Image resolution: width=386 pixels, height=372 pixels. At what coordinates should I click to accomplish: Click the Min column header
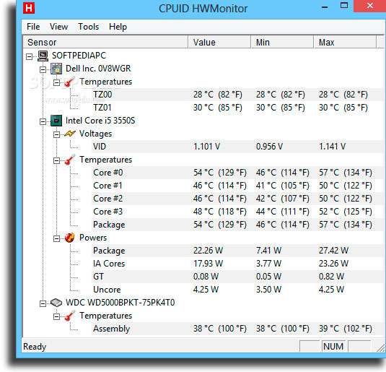click(x=282, y=42)
